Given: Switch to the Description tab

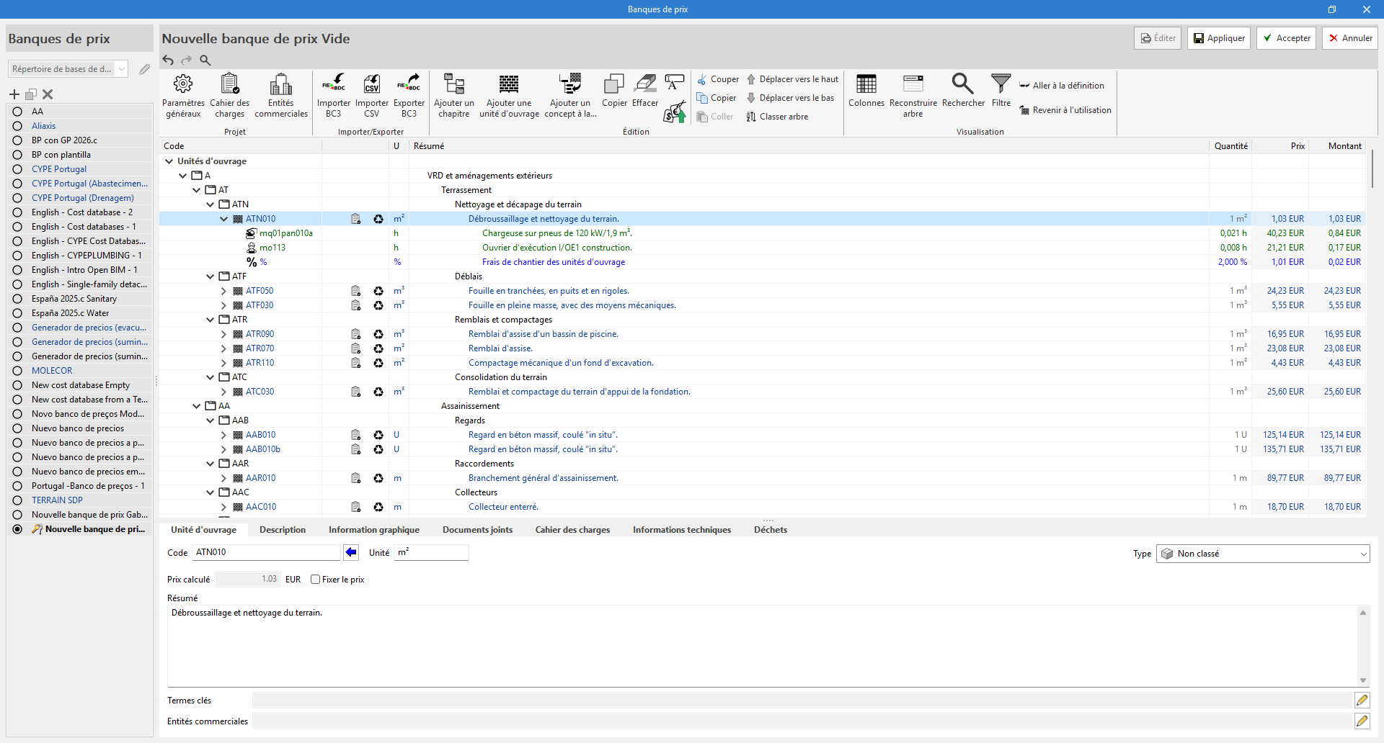Looking at the screenshot, I should (282, 530).
